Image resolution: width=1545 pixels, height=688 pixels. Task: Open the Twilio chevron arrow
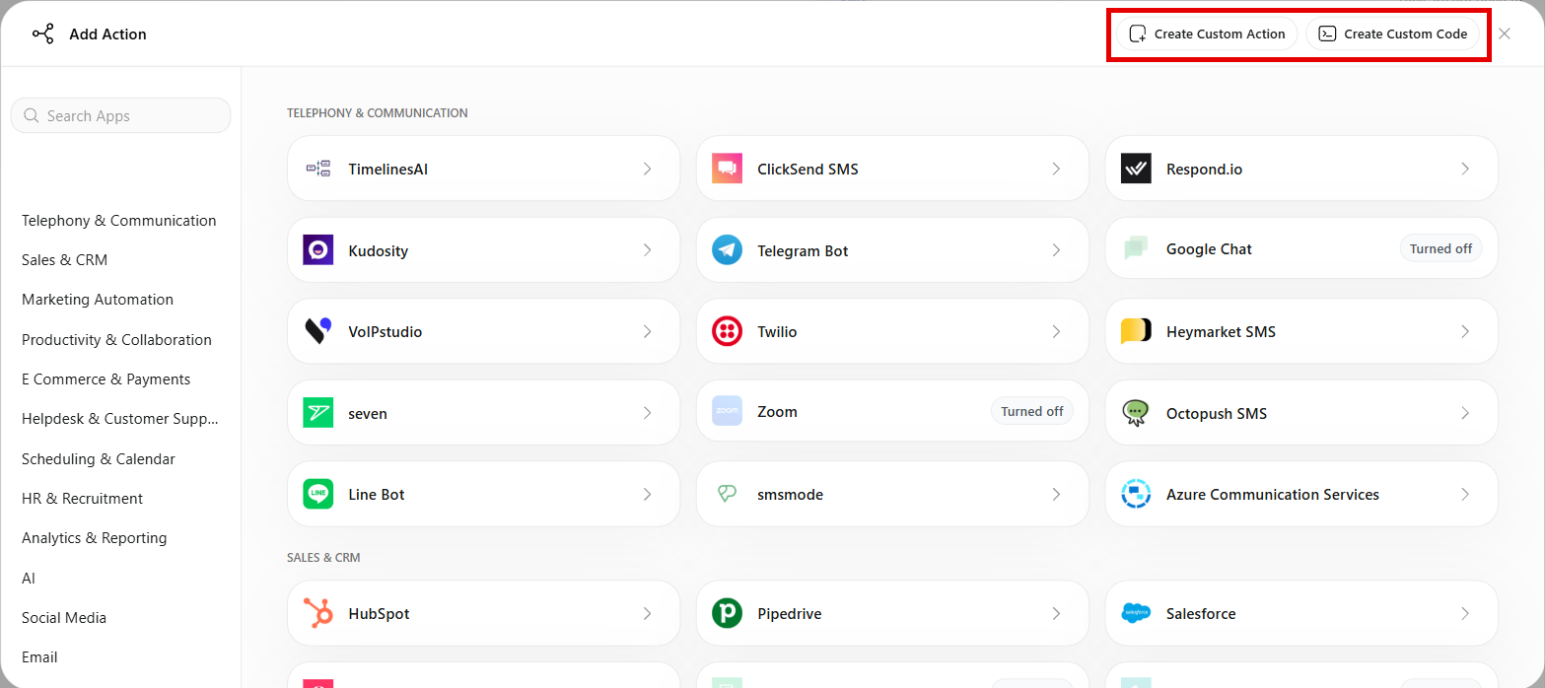click(1056, 331)
